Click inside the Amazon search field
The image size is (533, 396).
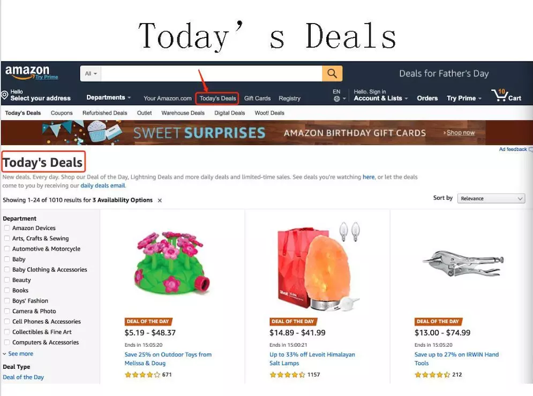pyautogui.click(x=212, y=74)
